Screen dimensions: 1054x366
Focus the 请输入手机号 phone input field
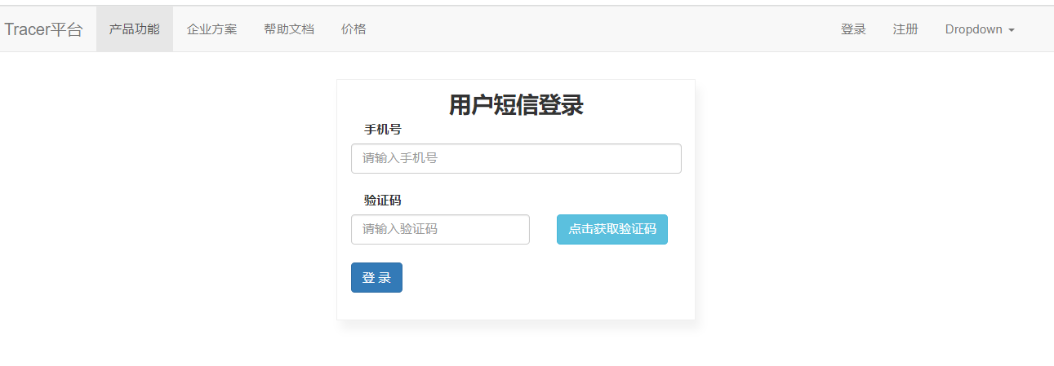516,158
